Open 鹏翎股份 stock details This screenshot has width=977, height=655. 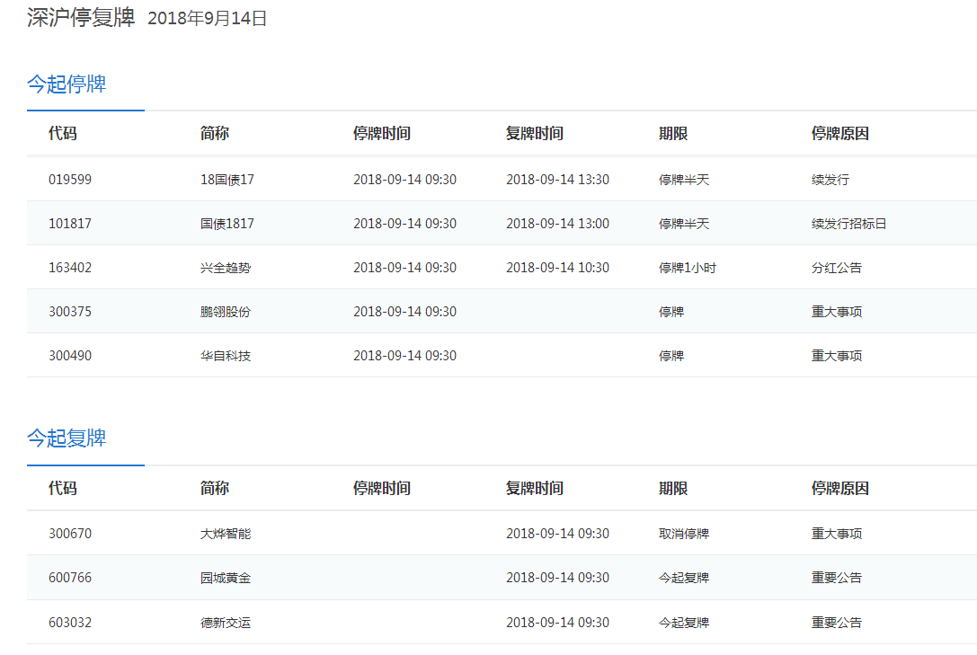tap(226, 312)
